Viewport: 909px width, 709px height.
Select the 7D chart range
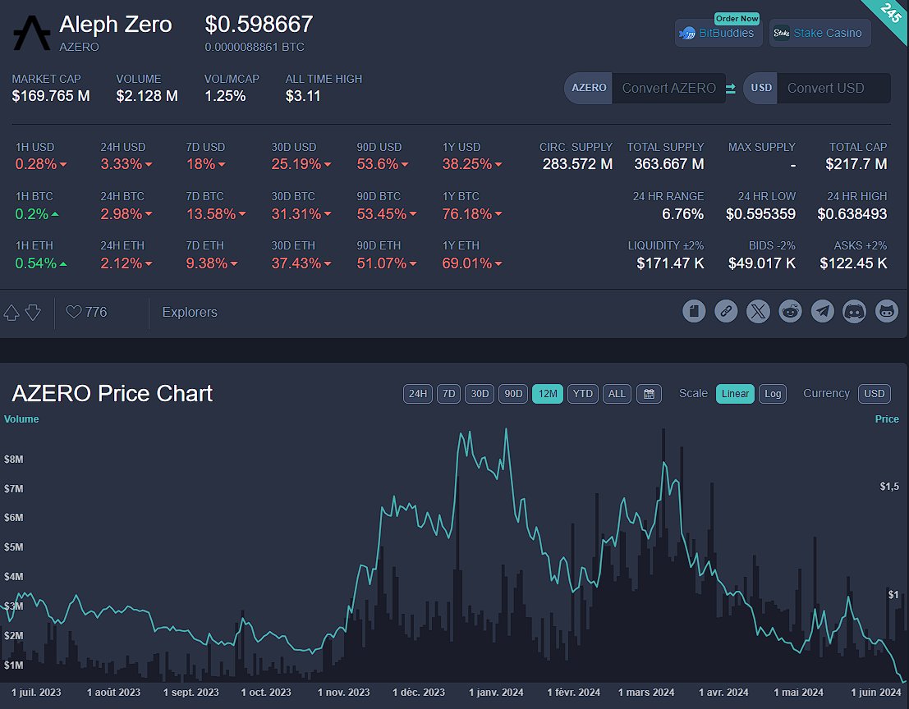coord(448,394)
